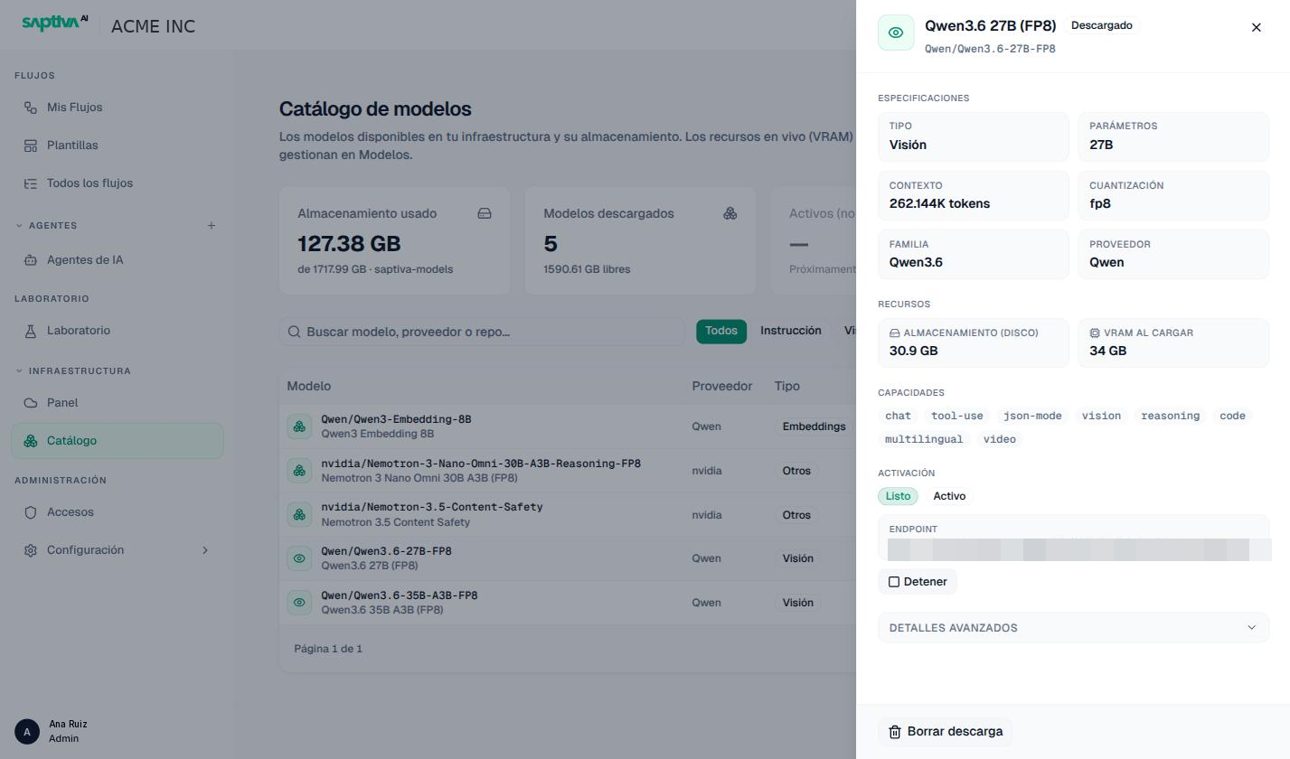
Task: Collapse the AGENTES sidebar section
Action: [19, 225]
